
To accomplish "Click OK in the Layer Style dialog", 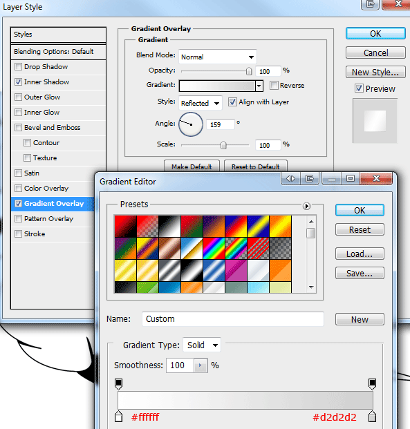I will click(375, 33).
